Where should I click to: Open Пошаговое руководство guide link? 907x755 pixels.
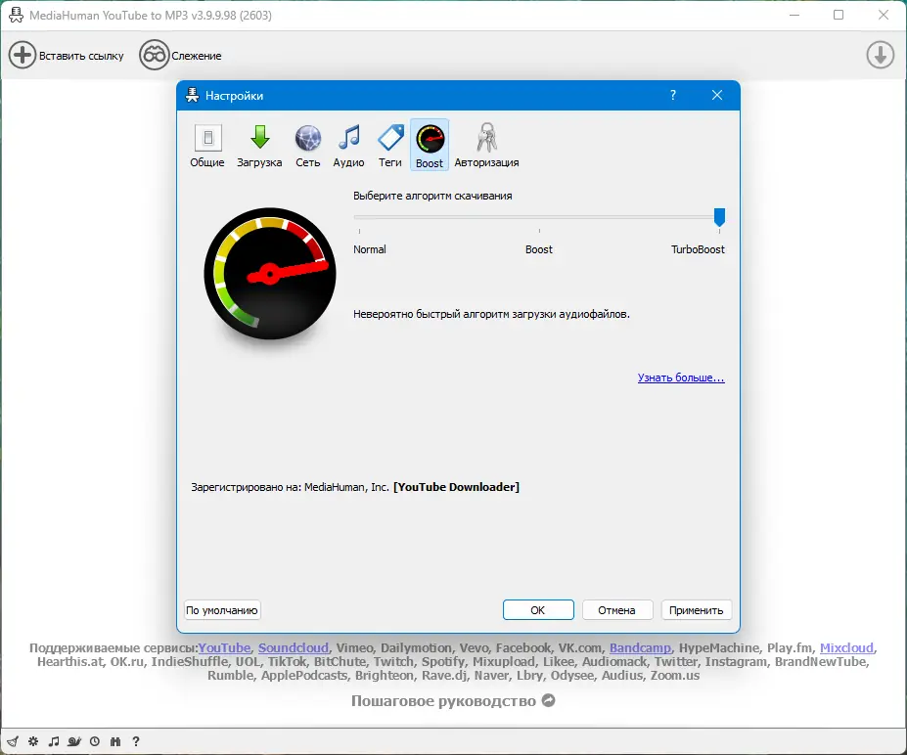coord(453,700)
